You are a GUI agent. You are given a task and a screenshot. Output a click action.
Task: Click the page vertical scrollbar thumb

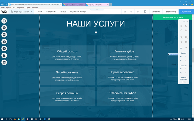193,55
